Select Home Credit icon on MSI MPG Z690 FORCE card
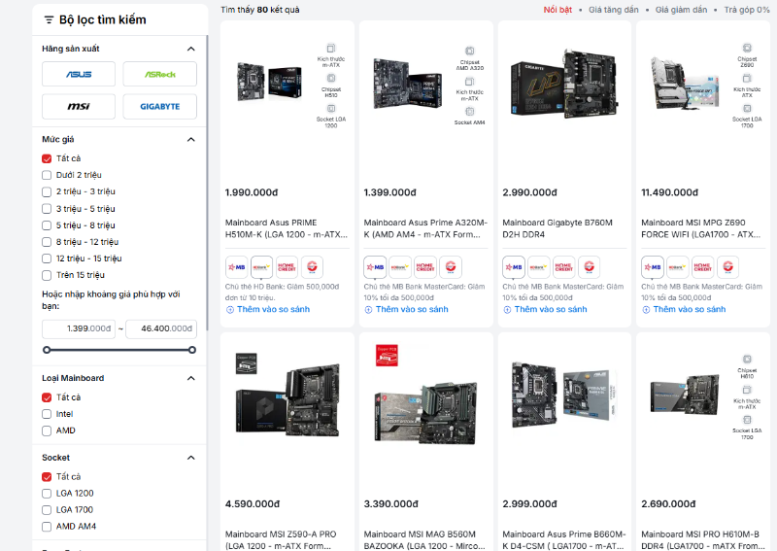This screenshot has width=777, height=551. [702, 267]
